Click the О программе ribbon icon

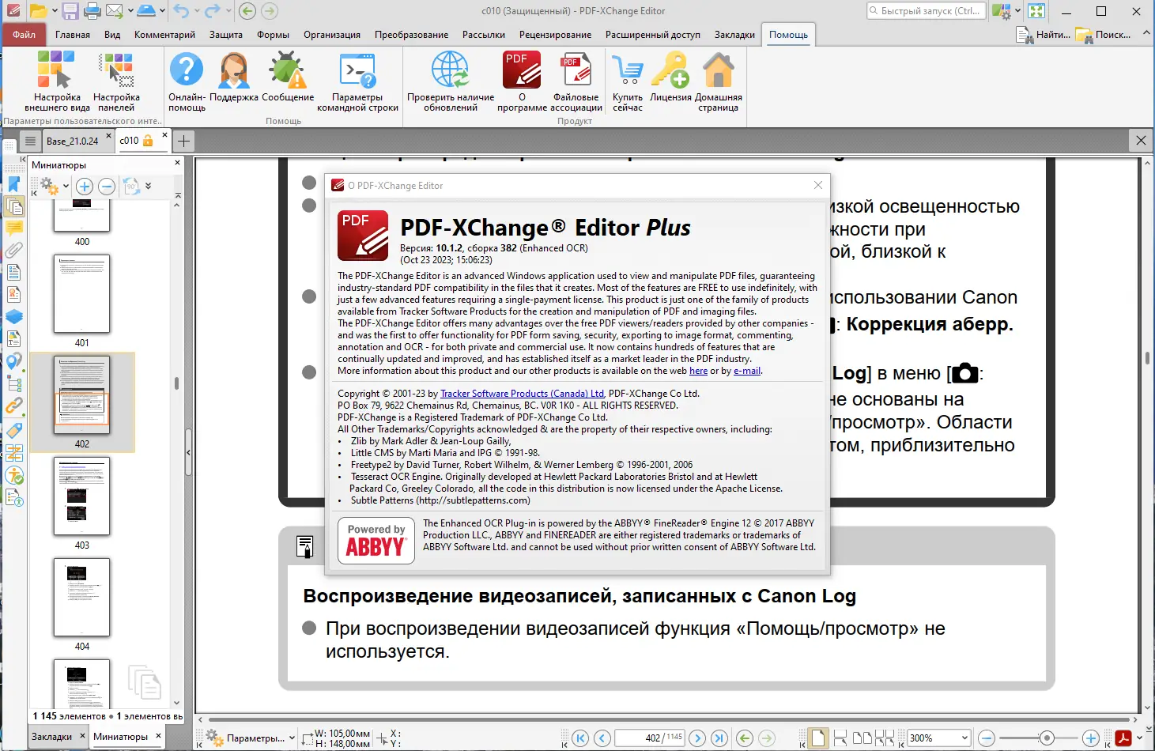(x=522, y=81)
